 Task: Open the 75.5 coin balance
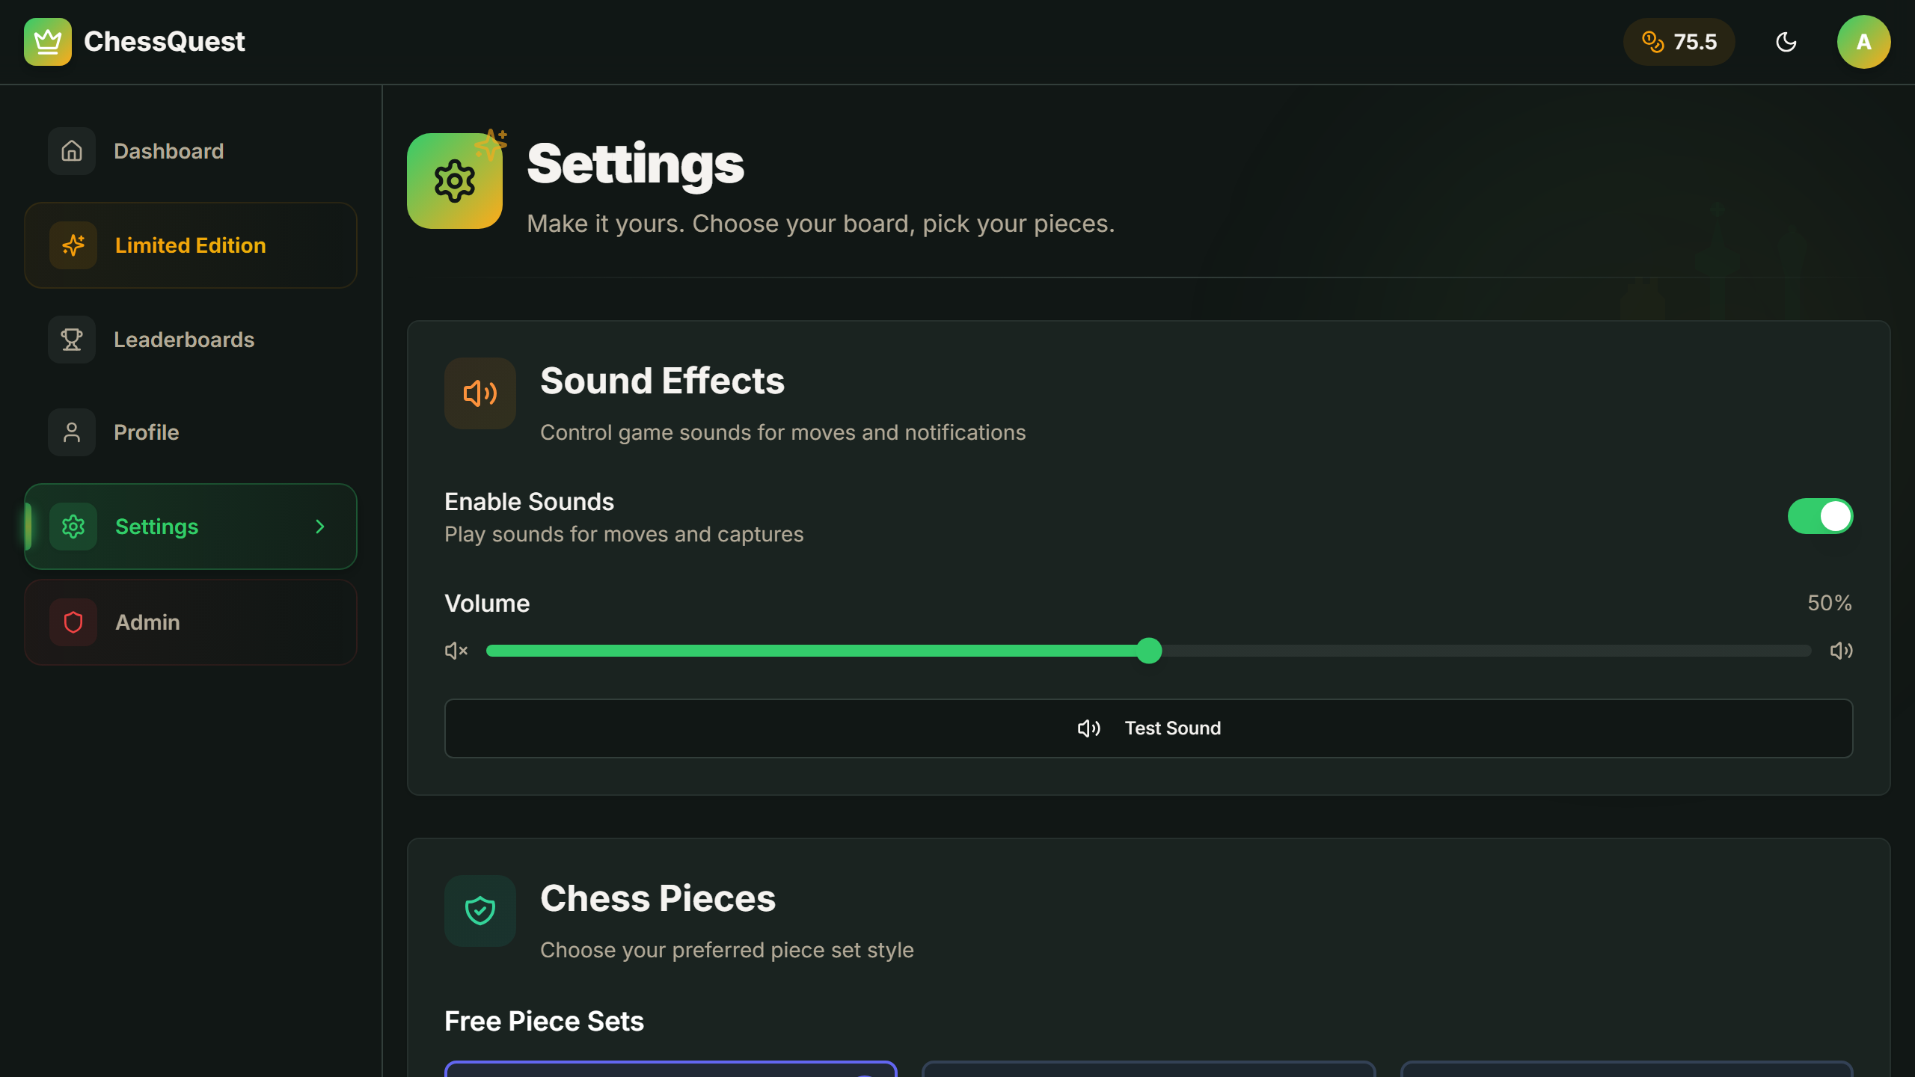1679,42
